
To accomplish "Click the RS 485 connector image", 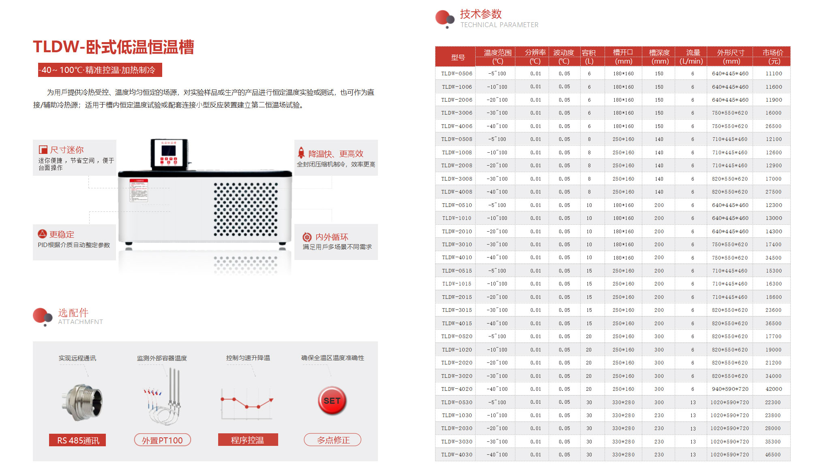I will [x=82, y=402].
